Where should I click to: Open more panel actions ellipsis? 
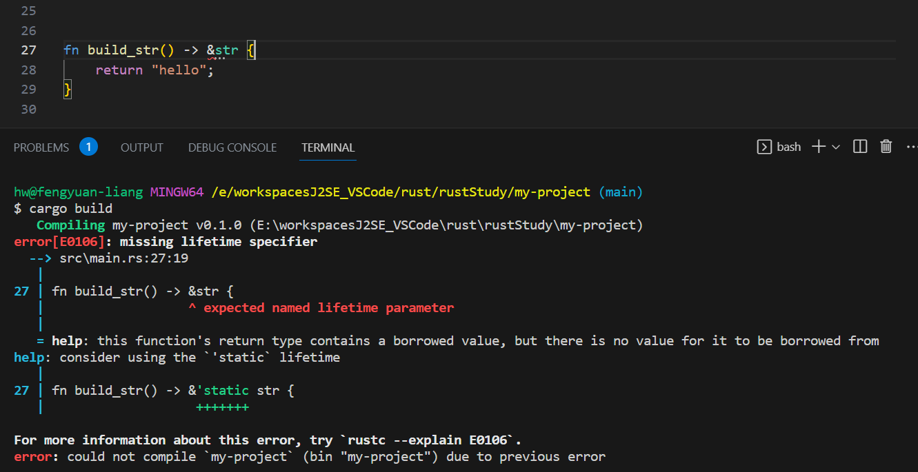[911, 147]
